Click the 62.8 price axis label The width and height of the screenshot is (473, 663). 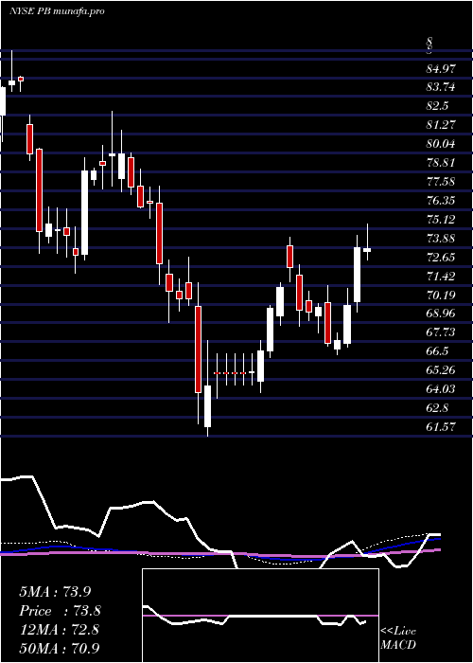tap(437, 408)
